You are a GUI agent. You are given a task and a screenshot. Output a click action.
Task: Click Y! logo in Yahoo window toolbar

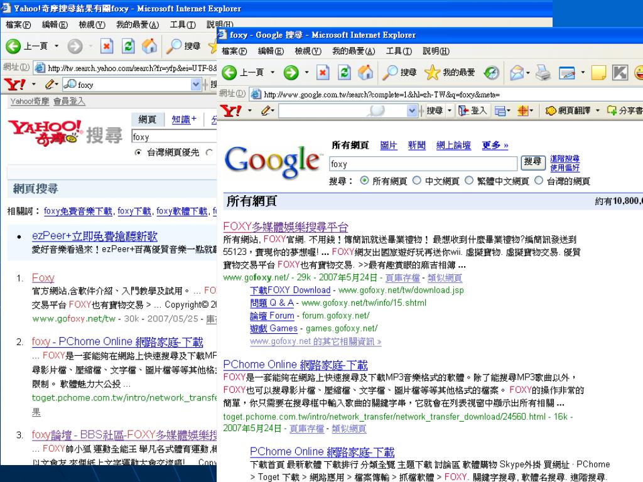(15, 85)
